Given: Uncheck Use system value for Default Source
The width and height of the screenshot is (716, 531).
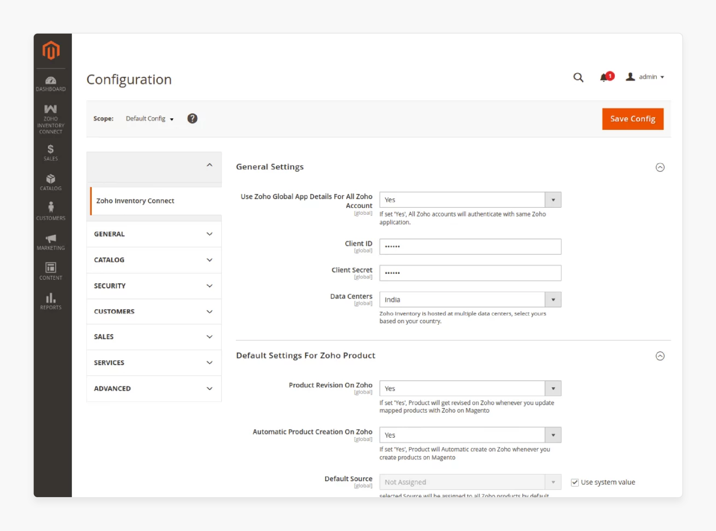Looking at the screenshot, I should 575,482.
